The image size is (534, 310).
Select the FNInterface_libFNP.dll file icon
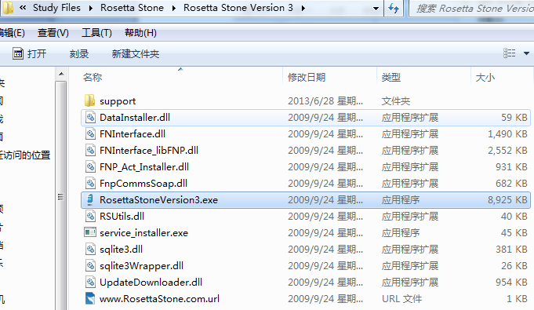(90, 150)
